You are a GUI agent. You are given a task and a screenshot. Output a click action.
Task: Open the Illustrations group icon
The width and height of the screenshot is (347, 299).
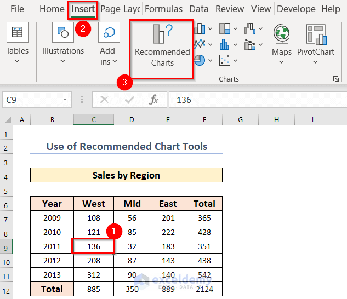63,32
